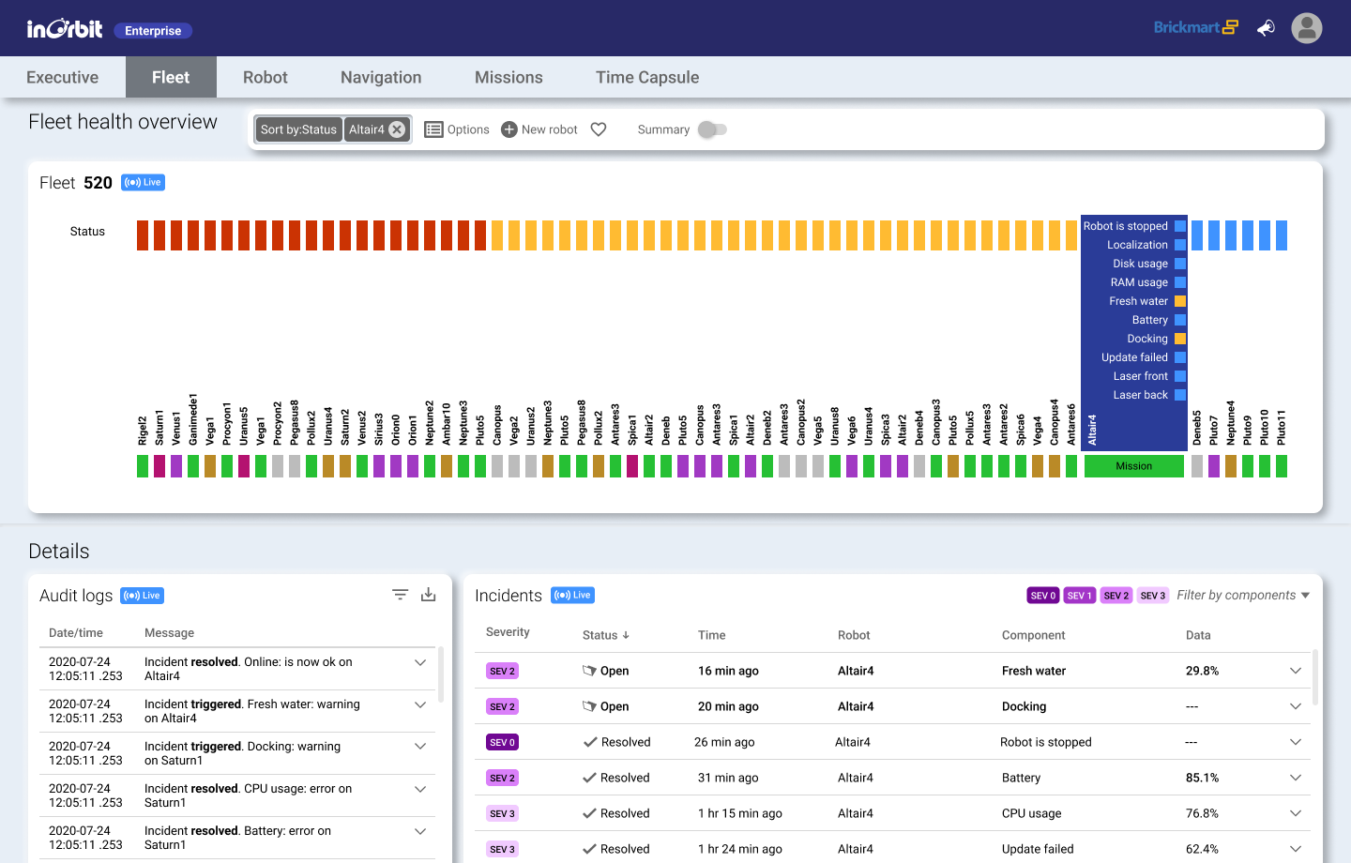Image resolution: width=1351 pixels, height=863 pixels.
Task: Switch to the Missions tab
Action: (x=509, y=77)
